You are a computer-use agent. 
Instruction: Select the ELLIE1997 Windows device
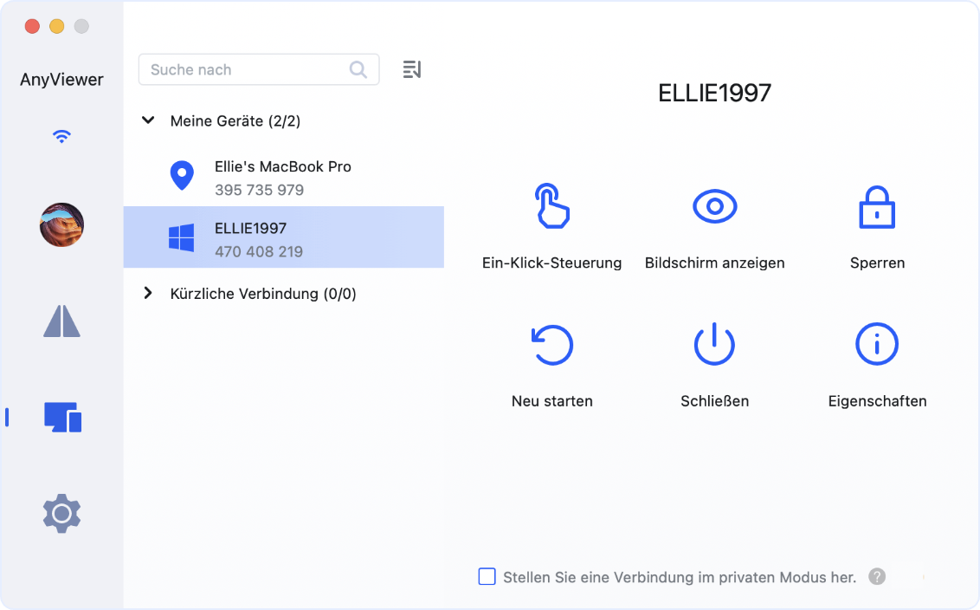click(283, 239)
